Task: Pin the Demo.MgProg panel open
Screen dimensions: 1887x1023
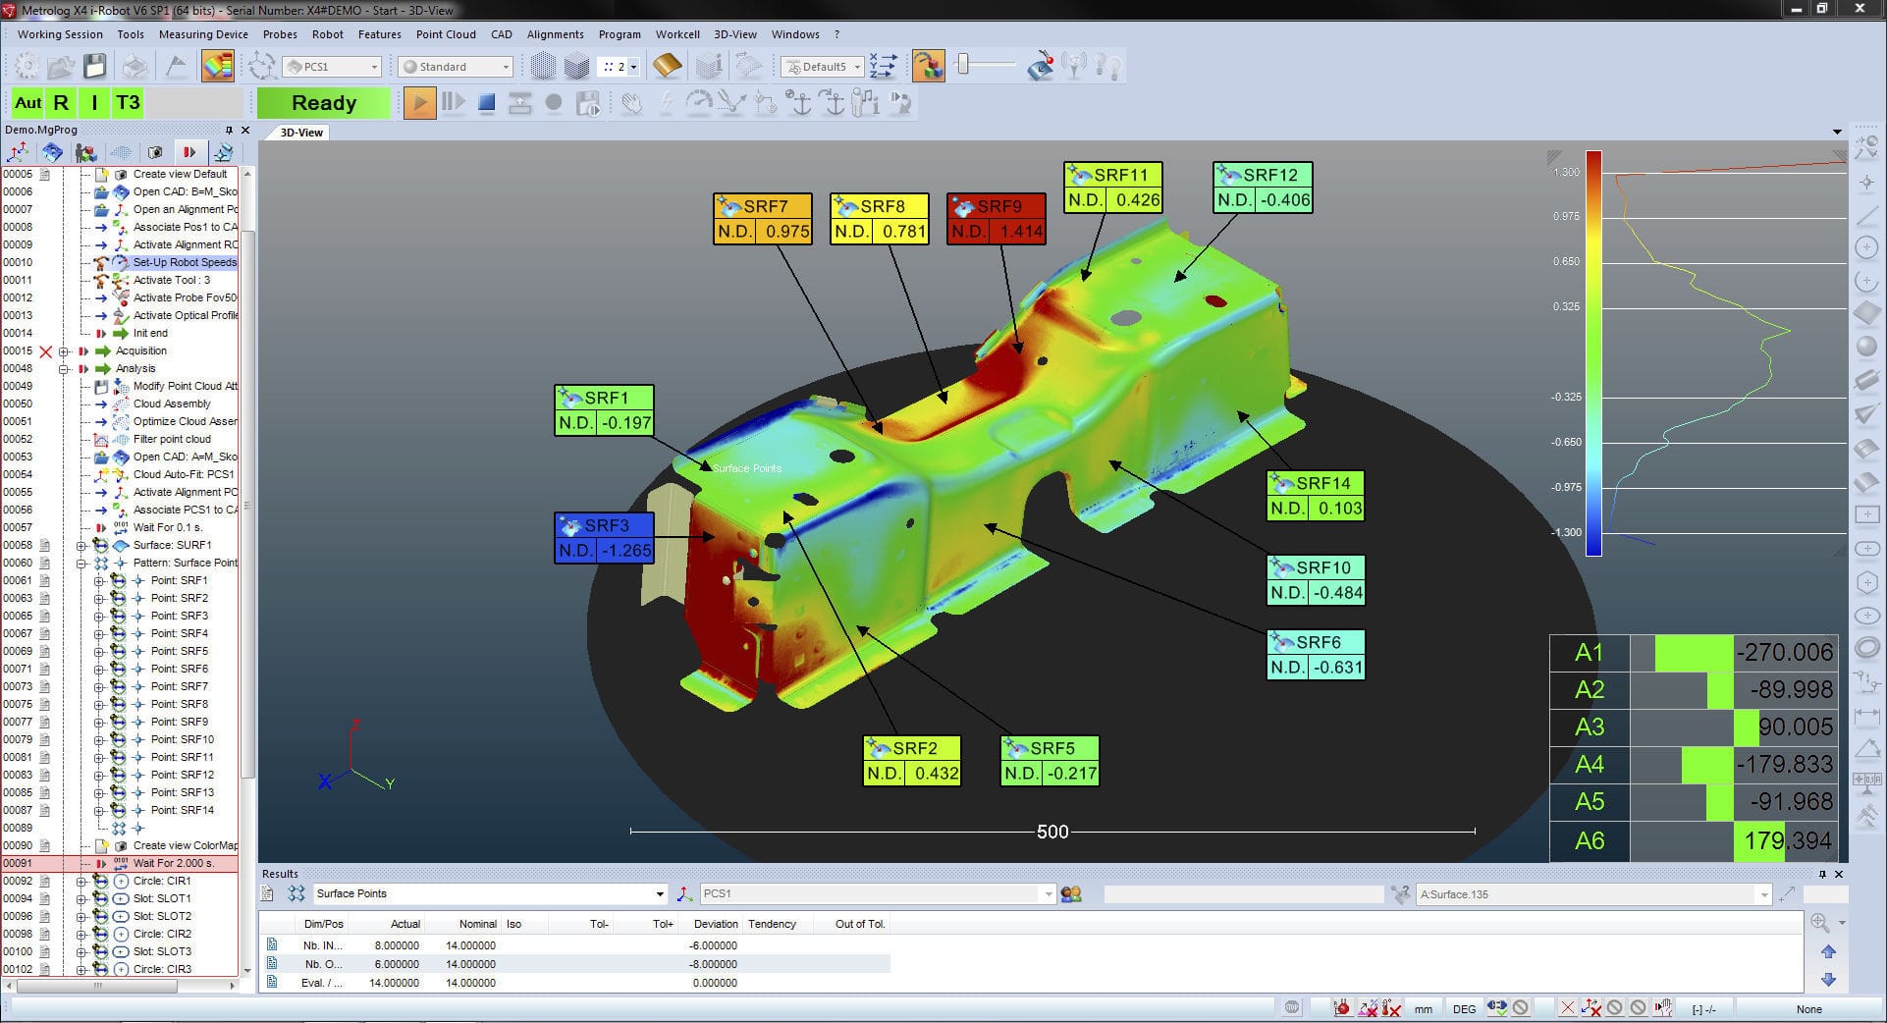Action: pos(230,129)
